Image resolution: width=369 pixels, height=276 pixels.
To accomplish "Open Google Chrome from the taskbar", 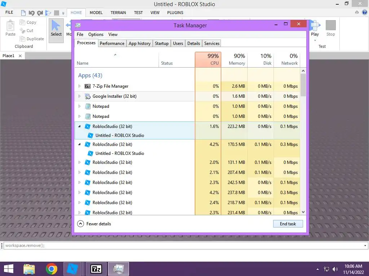I will click(x=52, y=269).
